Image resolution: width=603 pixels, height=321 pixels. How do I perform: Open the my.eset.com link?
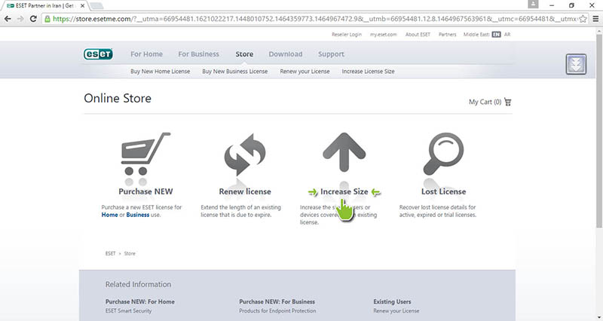[x=384, y=34]
